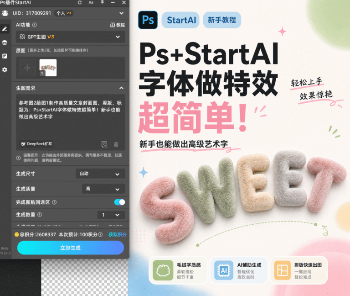Clear prompt with the trash icon

click(x=116, y=144)
